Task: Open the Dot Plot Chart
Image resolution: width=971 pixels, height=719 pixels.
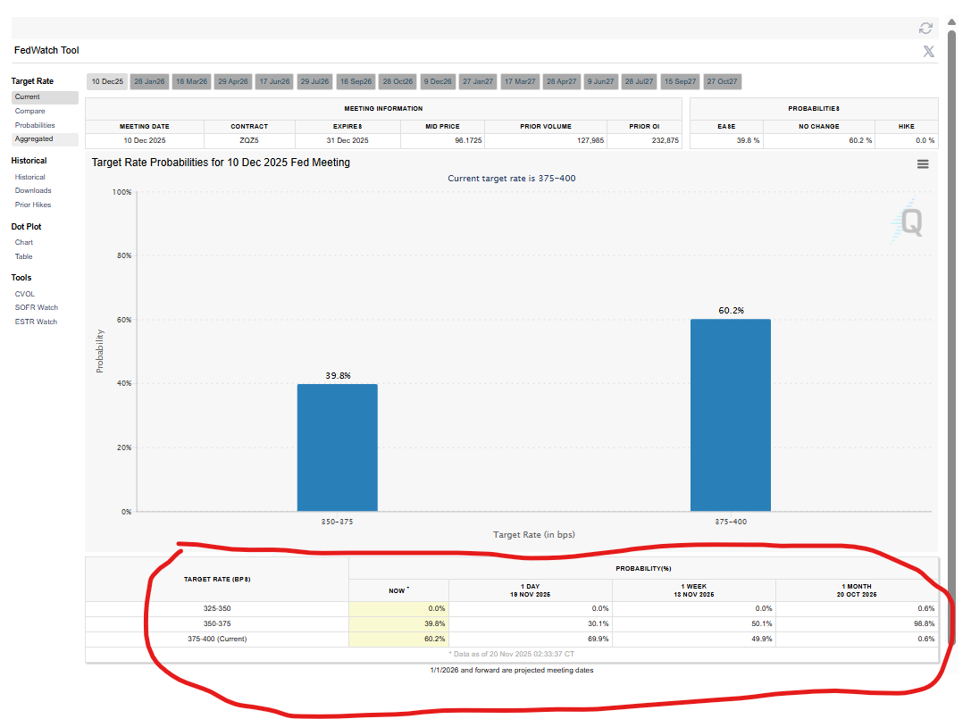Action: [x=23, y=243]
